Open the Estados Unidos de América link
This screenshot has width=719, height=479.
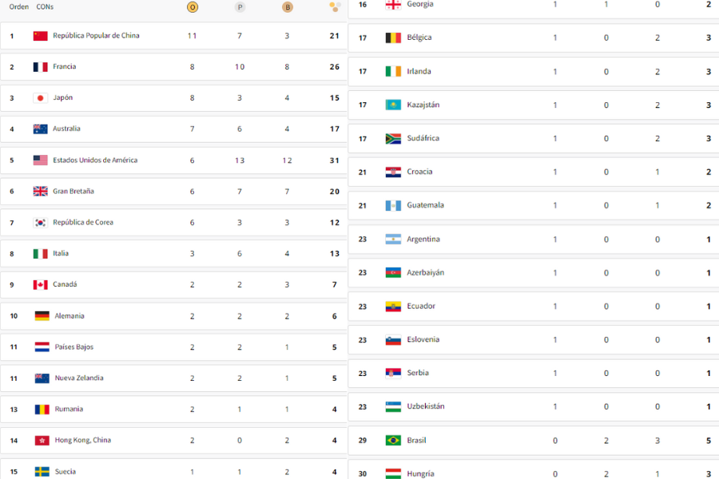pos(95,160)
